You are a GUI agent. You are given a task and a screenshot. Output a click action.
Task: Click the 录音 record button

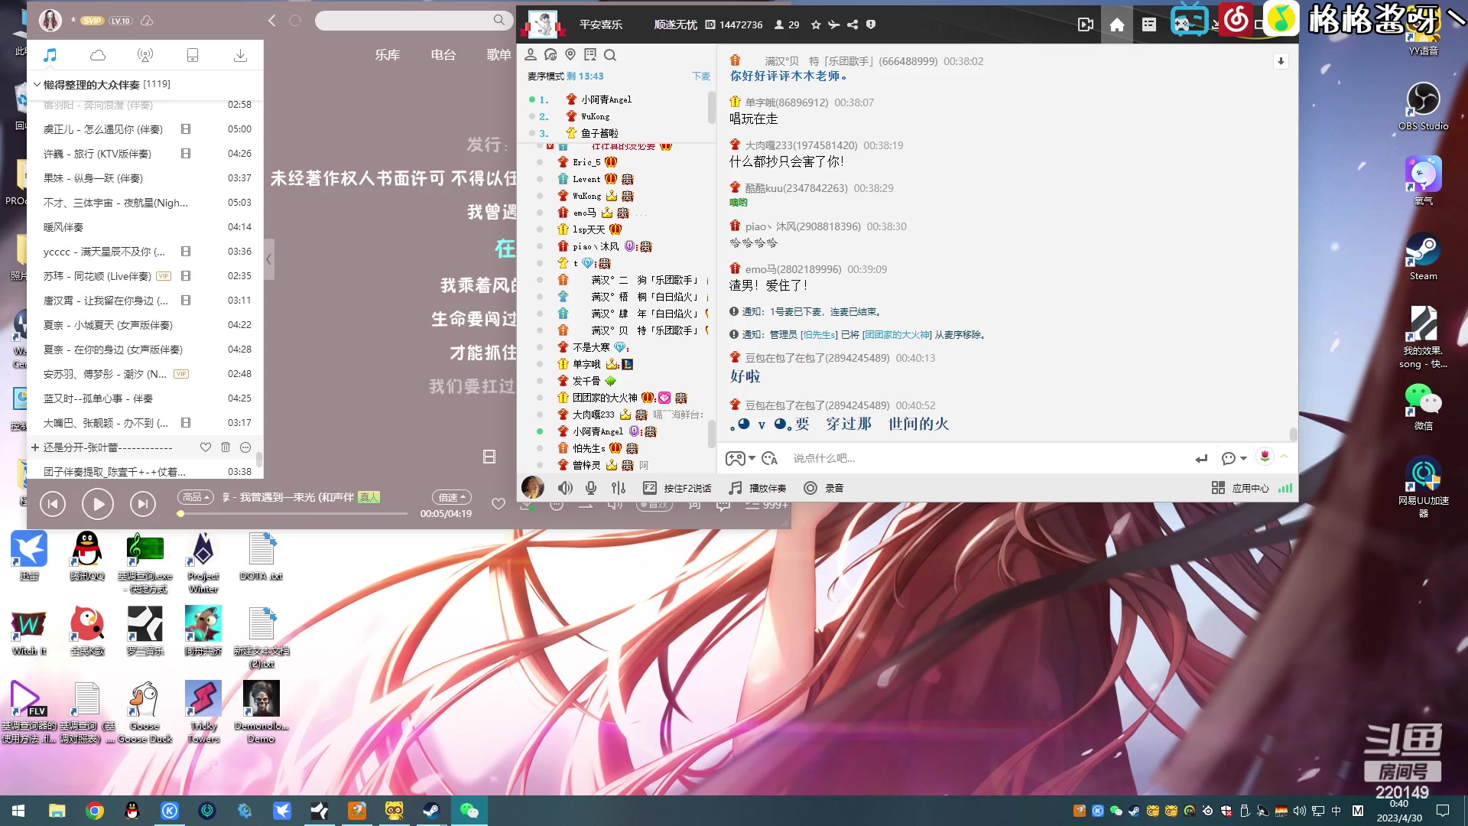[x=823, y=489]
